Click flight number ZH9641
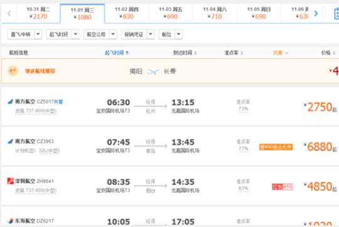Image resolution: width=339 pixels, height=227 pixels. 45,181
